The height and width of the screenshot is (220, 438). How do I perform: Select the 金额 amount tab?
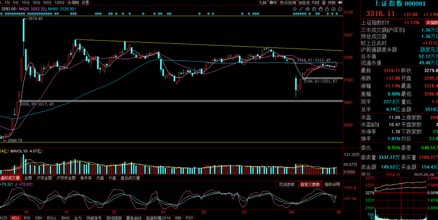coord(28,177)
